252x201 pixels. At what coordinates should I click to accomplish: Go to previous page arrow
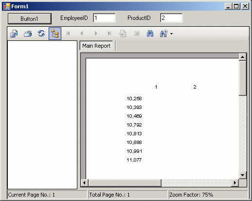[82, 34]
